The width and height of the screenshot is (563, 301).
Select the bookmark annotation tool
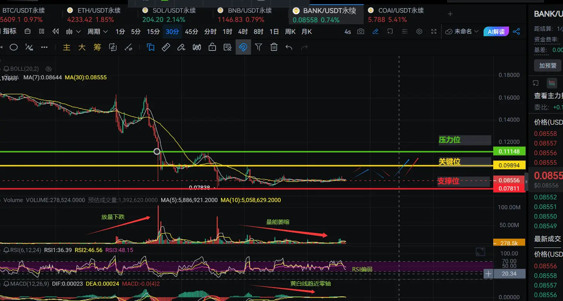pyautogui.click(x=151, y=47)
